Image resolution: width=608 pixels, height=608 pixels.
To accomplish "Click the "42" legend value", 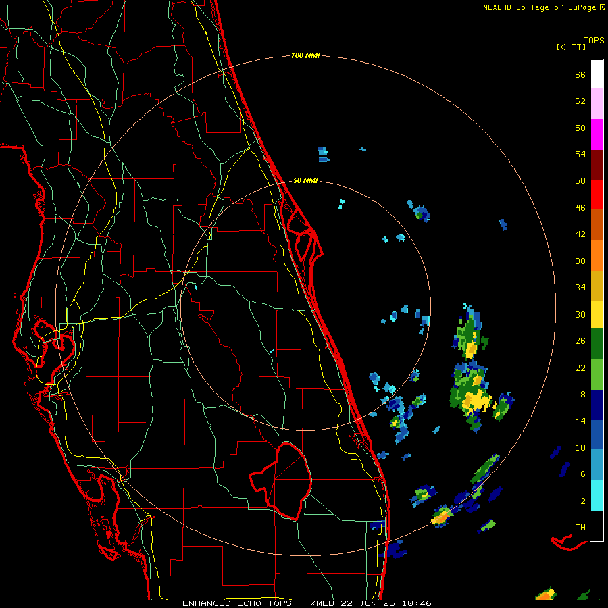I will [x=580, y=234].
